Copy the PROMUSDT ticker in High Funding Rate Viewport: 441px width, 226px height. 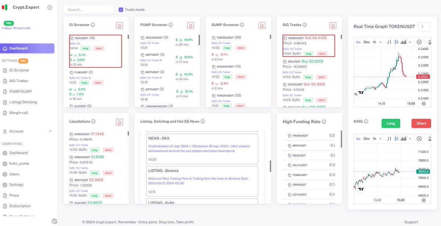point(290,136)
